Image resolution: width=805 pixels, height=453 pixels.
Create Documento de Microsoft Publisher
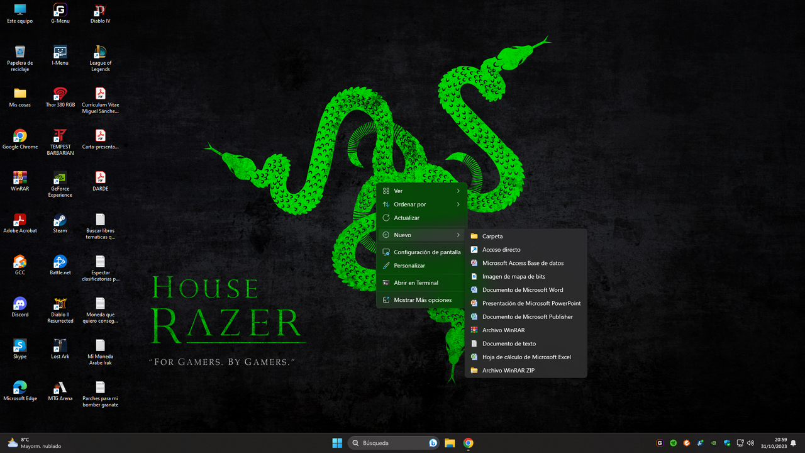click(526, 316)
